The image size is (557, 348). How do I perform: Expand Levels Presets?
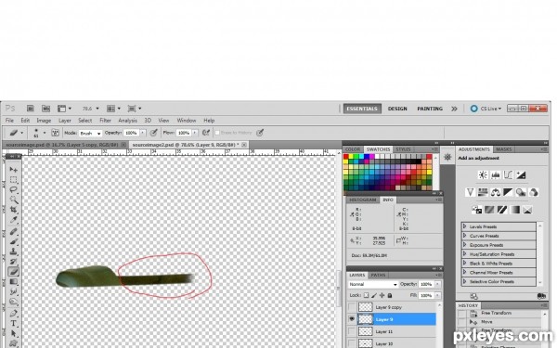click(x=464, y=226)
